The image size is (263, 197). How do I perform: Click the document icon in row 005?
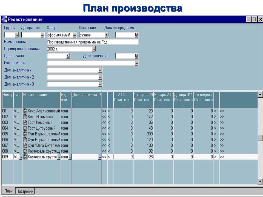(x=25, y=134)
